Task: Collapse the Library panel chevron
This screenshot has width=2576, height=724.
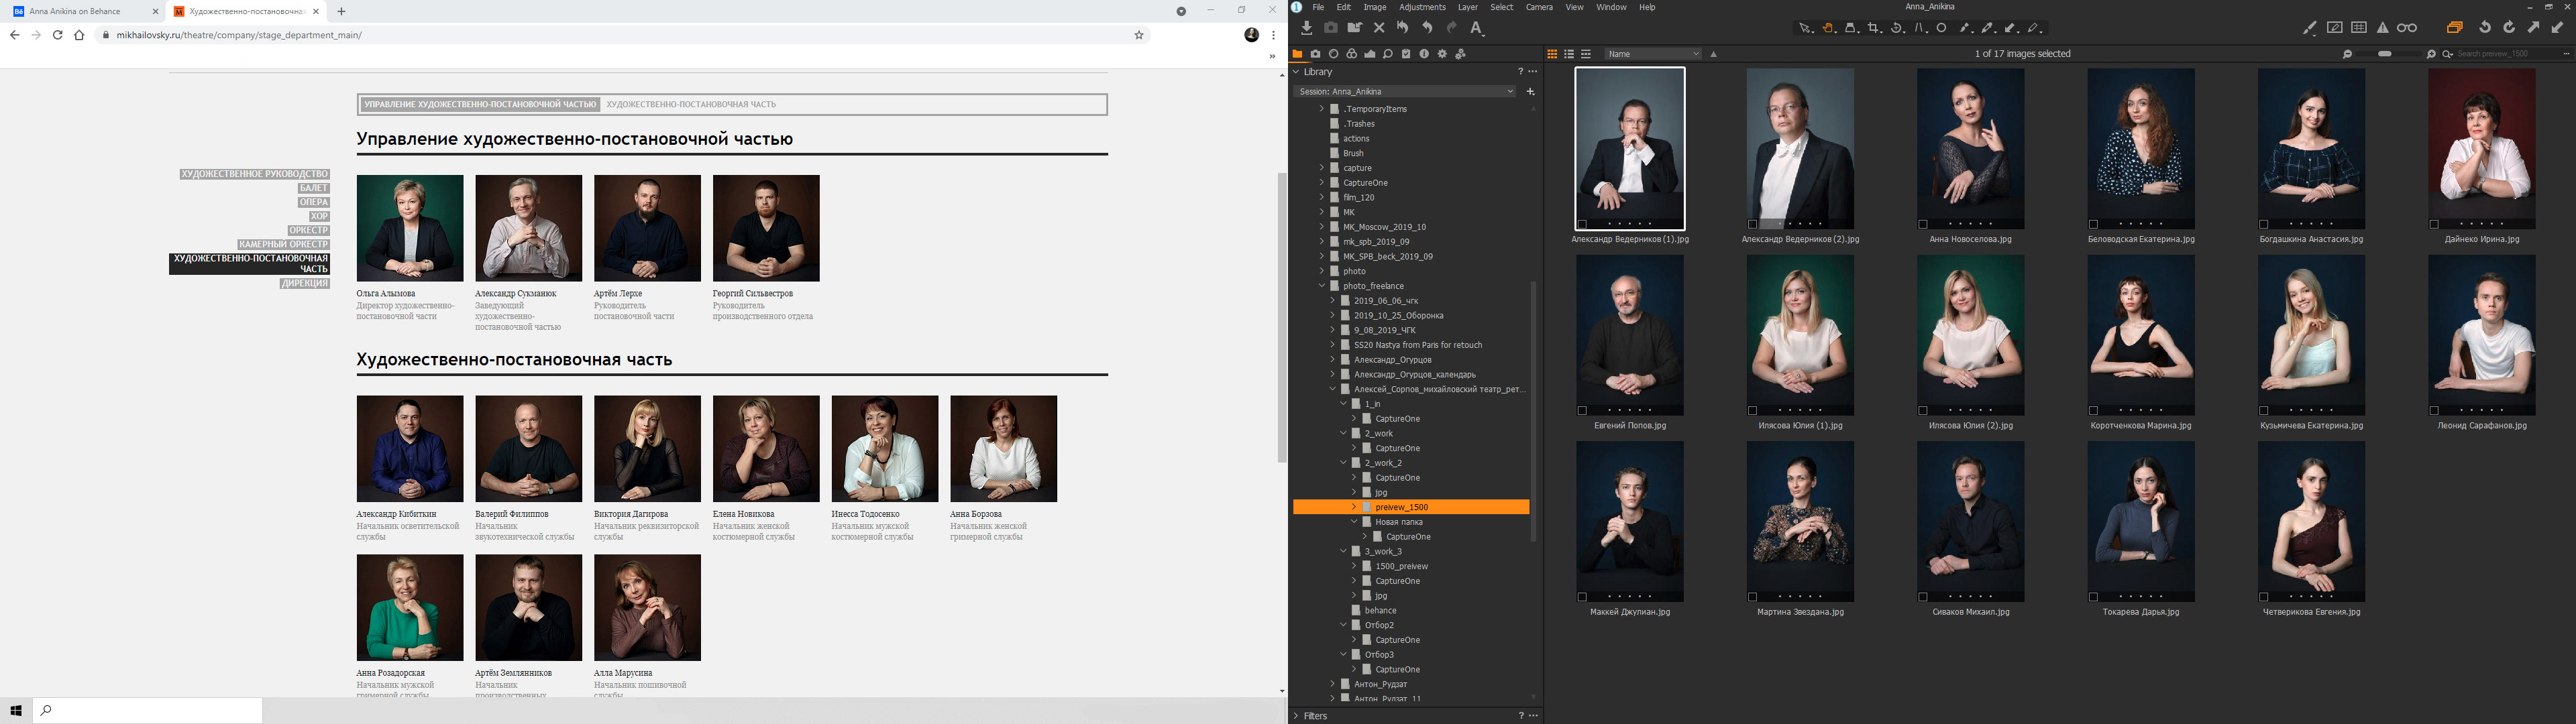Action: tap(1297, 72)
